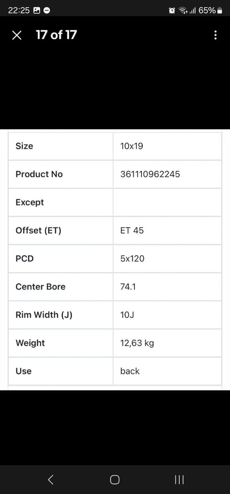Tap the Wi-Fi signal status icon
The image size is (230, 494).
pos(183,11)
